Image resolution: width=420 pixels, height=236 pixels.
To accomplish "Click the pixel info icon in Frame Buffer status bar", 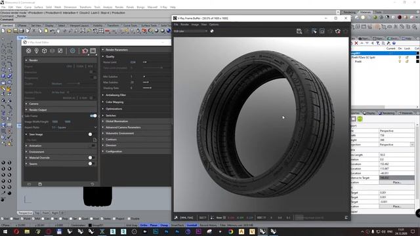I will (x=176, y=218).
